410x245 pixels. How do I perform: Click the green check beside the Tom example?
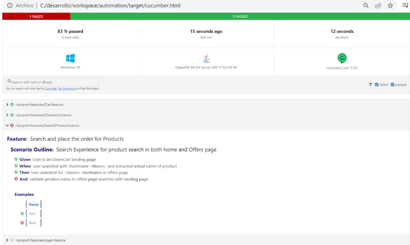click(22, 214)
